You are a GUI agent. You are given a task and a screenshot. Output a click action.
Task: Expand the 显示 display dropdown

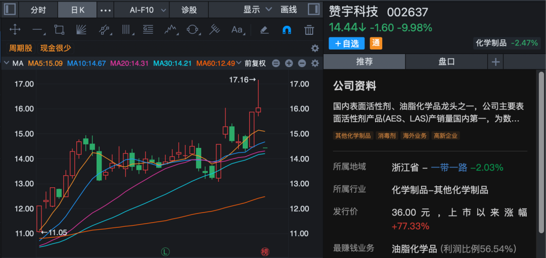257,10
